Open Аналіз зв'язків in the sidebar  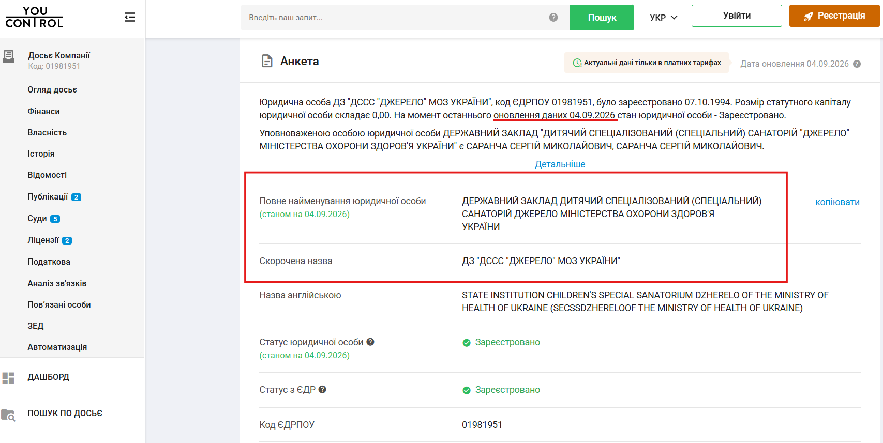[57, 283]
